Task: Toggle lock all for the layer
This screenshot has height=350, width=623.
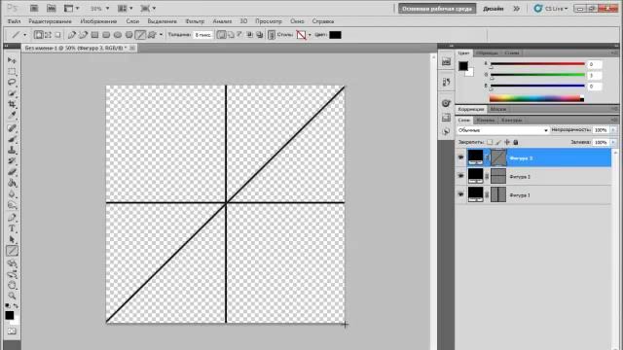Action: (x=516, y=142)
